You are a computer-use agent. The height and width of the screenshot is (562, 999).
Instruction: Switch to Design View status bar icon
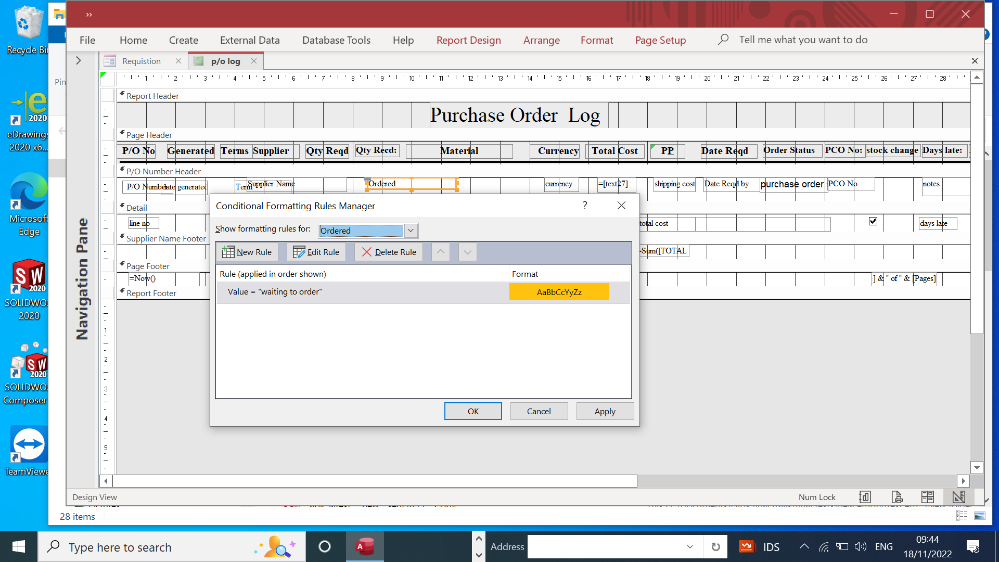click(x=959, y=497)
